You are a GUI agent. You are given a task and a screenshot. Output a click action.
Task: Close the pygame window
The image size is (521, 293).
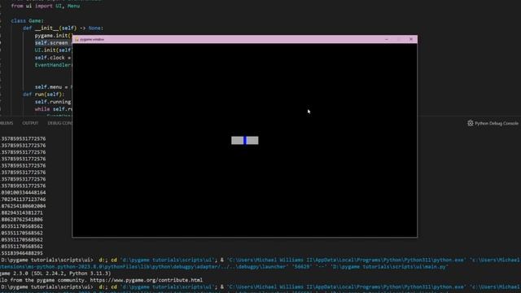pyautogui.click(x=411, y=39)
